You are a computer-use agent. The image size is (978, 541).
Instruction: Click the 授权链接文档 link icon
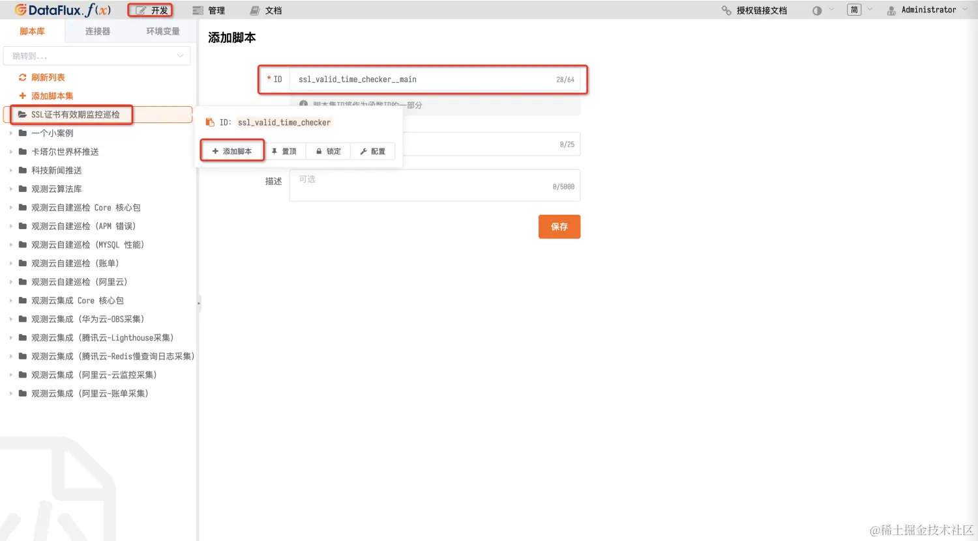[726, 10]
